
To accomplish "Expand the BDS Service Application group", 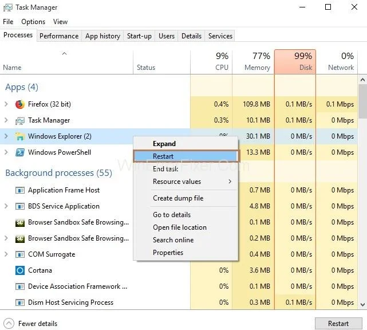I will tap(6, 206).
